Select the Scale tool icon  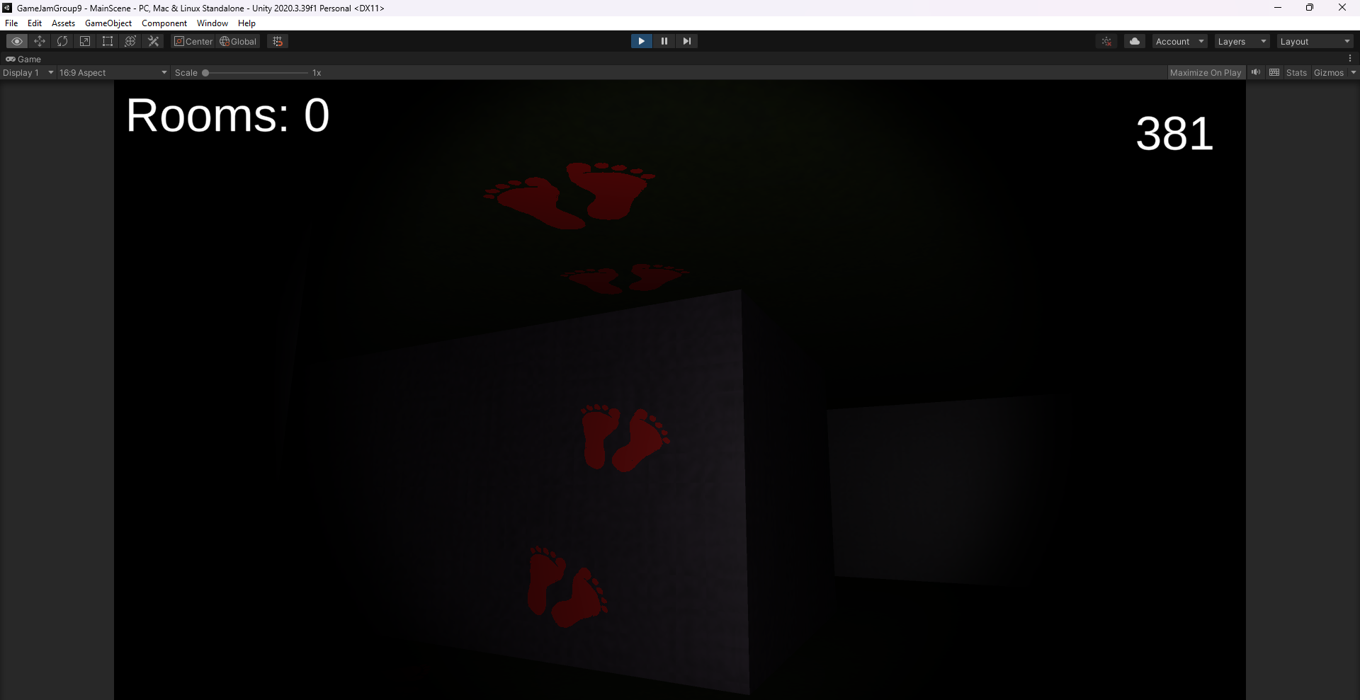[x=85, y=41]
